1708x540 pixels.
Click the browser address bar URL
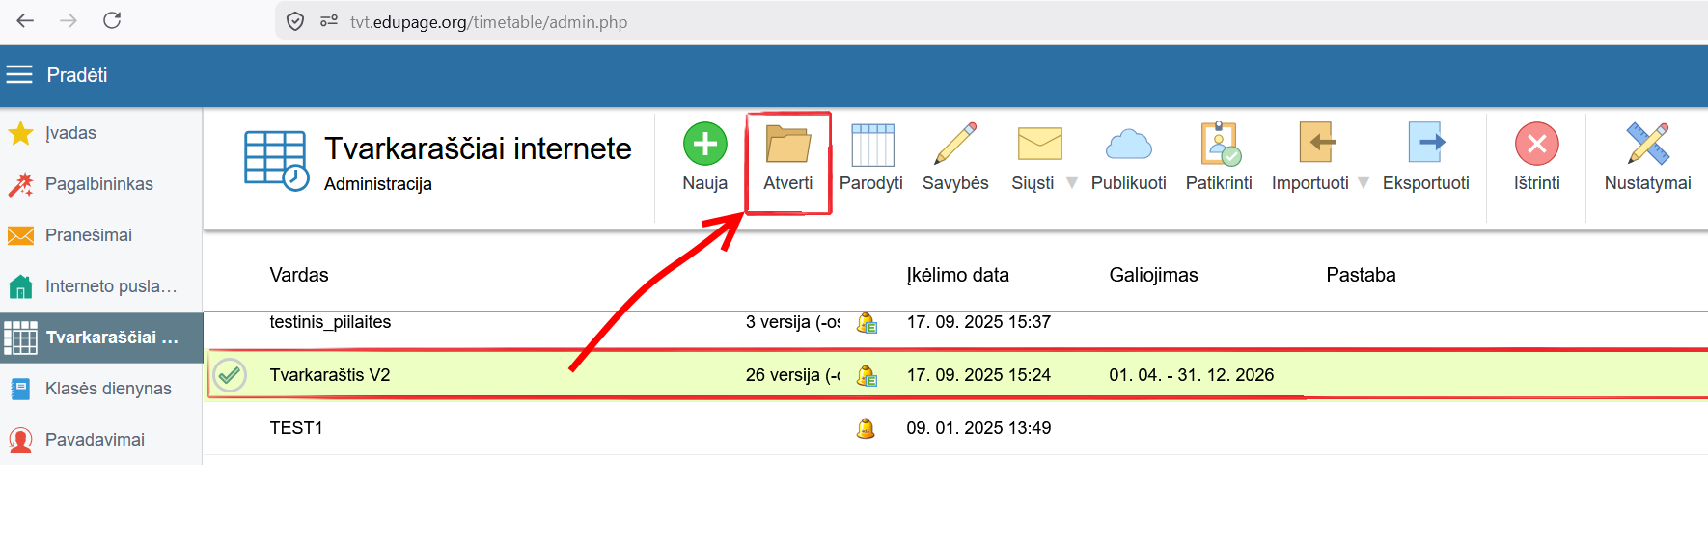(488, 22)
